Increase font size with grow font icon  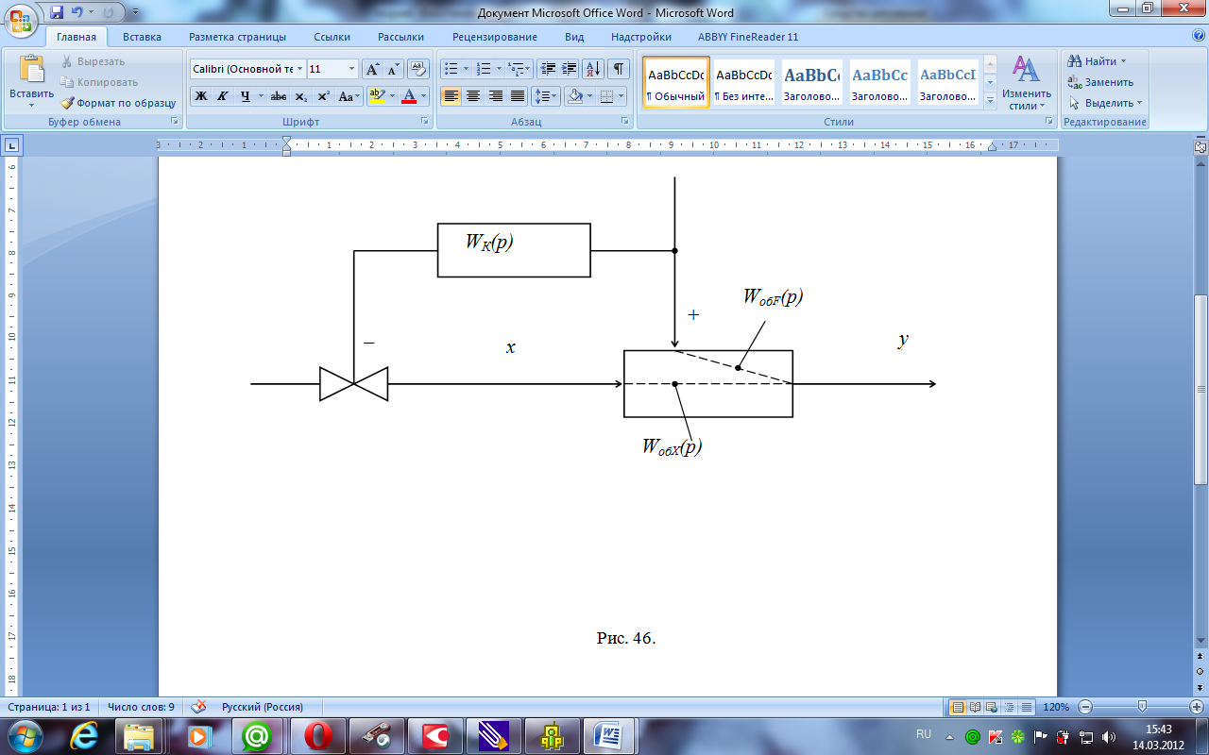tap(372, 69)
